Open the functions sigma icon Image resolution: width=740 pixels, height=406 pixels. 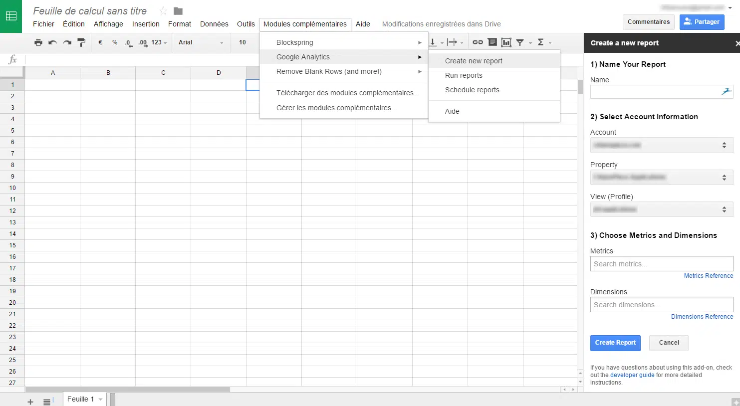point(540,42)
